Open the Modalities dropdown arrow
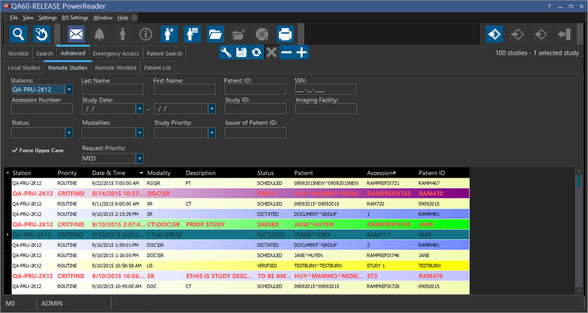This screenshot has height=313, width=588. click(140, 132)
